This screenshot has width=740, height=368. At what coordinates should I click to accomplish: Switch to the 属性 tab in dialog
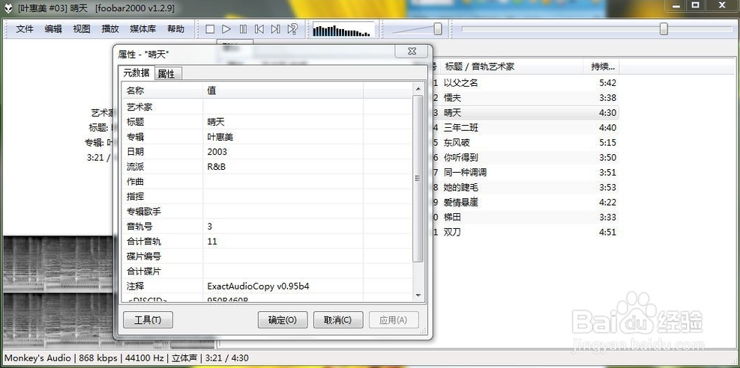166,74
